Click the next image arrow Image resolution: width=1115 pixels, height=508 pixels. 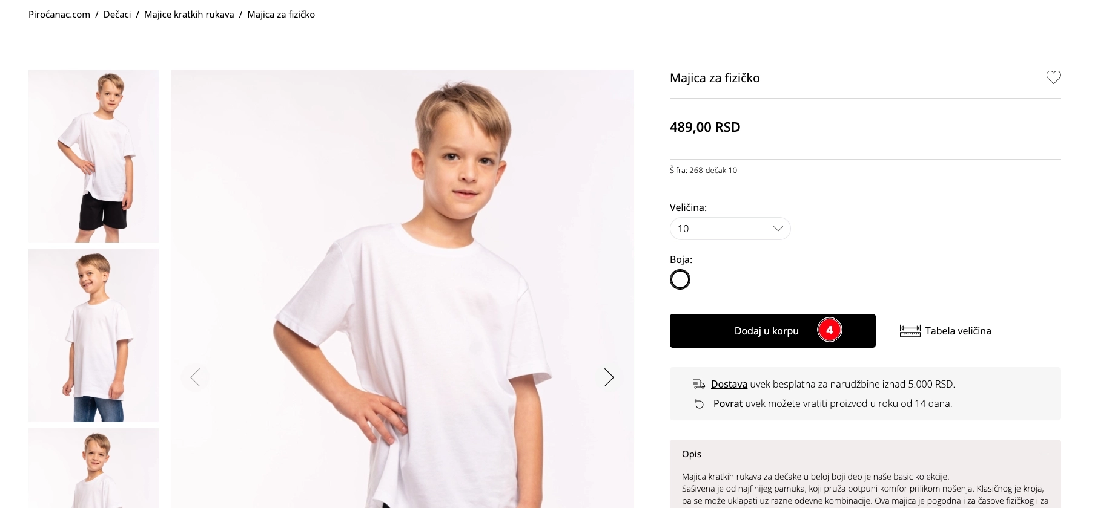(x=609, y=377)
